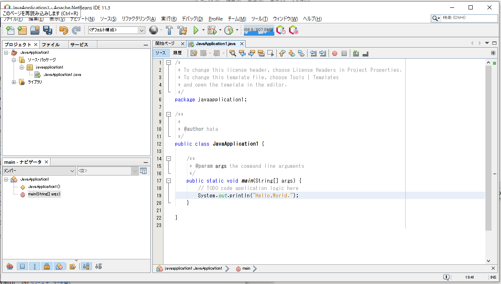Open the Run Project dropdown arrow
Screen dimensions: 501x284
coord(203,30)
